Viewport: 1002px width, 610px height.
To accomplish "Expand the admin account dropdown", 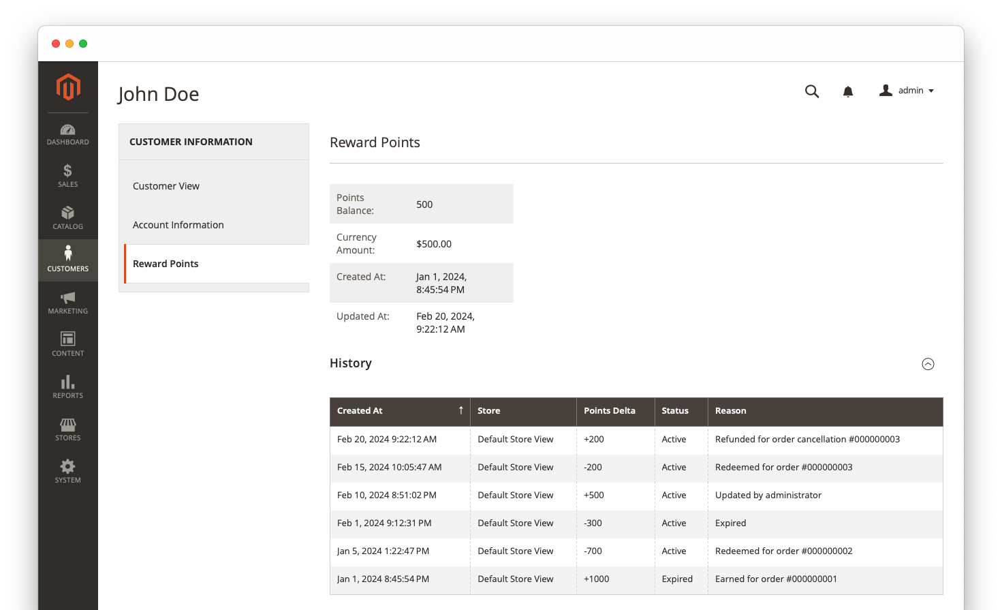I will [x=907, y=90].
